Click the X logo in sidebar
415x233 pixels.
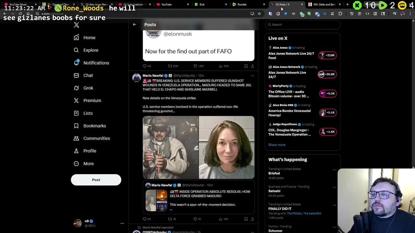point(77,25)
